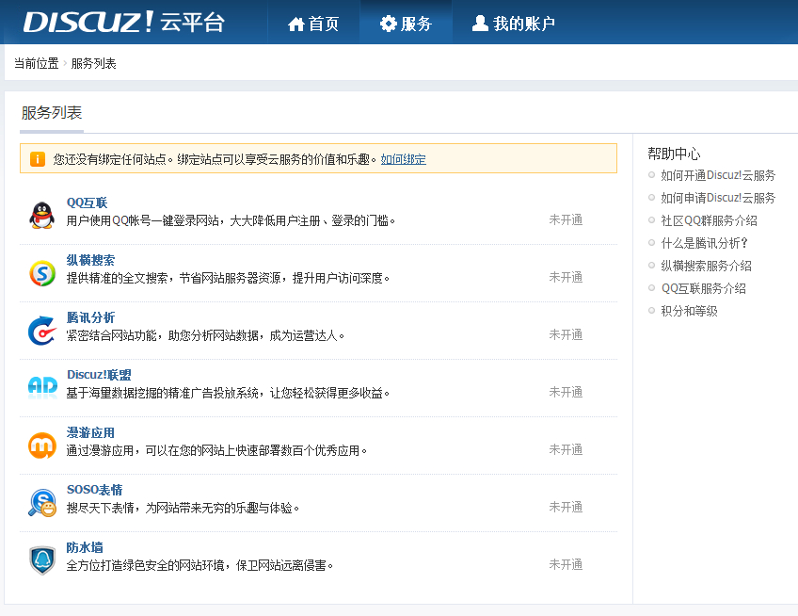798x616 pixels.
Task: Click the Discuz!联盟 AD icon
Action: 42,387
